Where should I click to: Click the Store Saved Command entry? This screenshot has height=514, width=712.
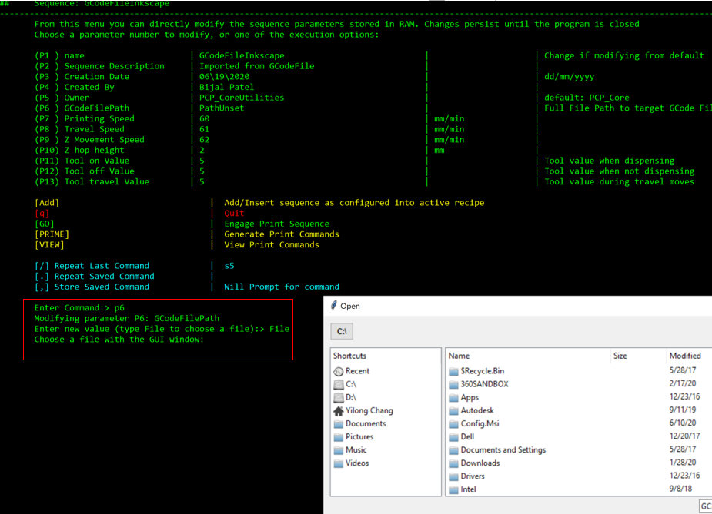click(x=92, y=287)
